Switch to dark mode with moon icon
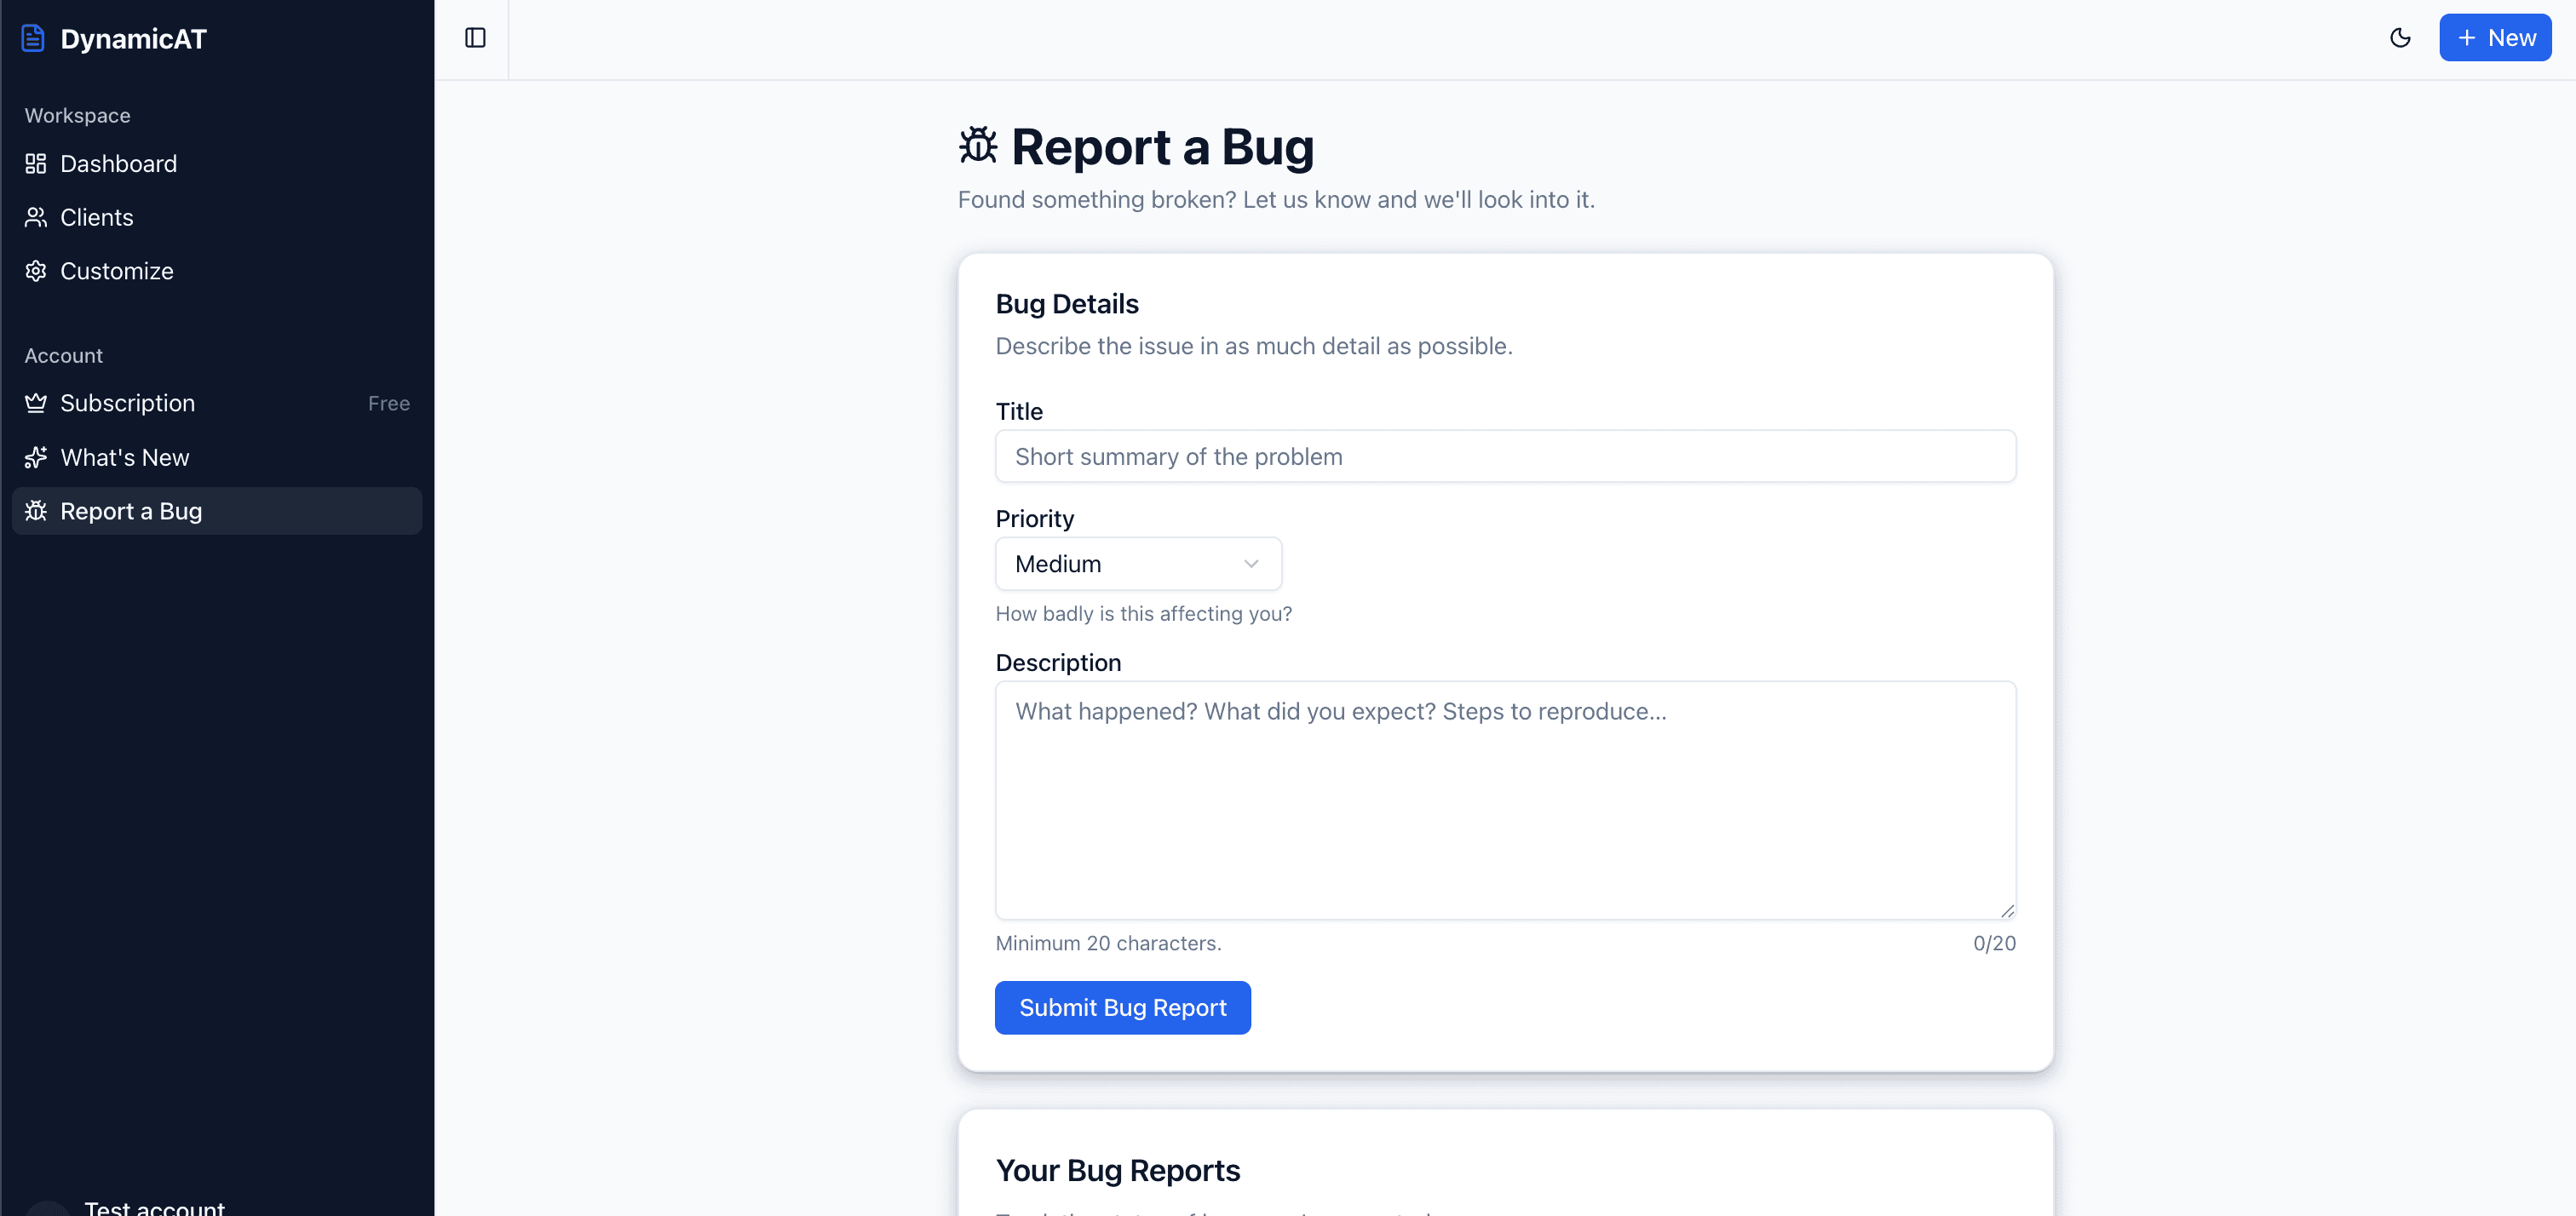Screen dimensions: 2576x1216 click(x=2400, y=38)
